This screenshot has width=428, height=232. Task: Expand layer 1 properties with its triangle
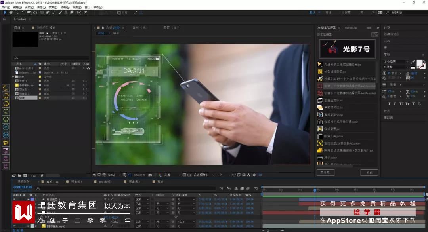click(x=29, y=200)
